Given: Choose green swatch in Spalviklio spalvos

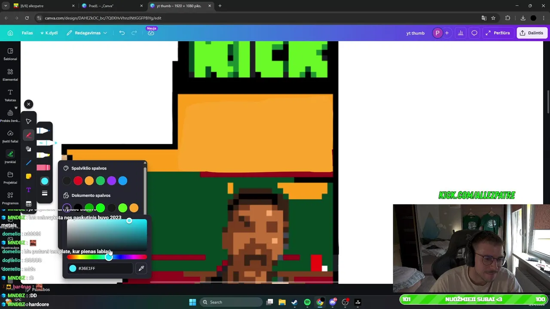Looking at the screenshot, I should point(100,181).
